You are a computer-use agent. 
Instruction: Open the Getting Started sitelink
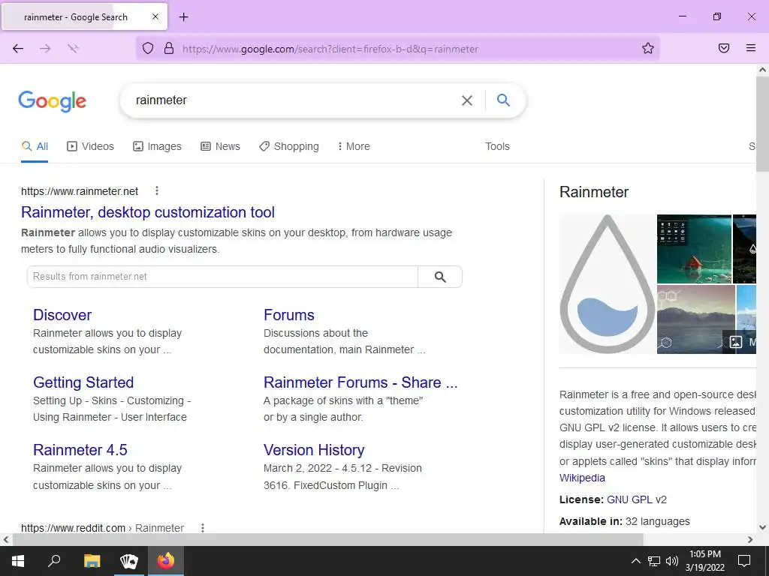tap(83, 382)
